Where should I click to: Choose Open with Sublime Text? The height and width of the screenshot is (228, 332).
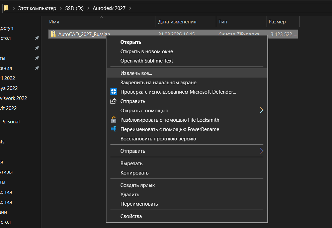[147, 61]
